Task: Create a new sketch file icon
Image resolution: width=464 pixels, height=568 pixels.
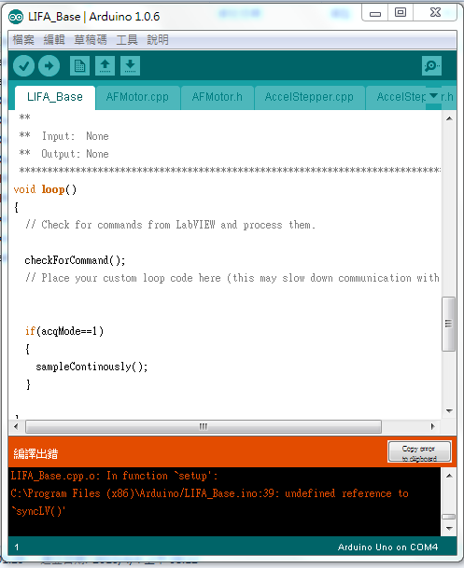Action: pos(79,65)
